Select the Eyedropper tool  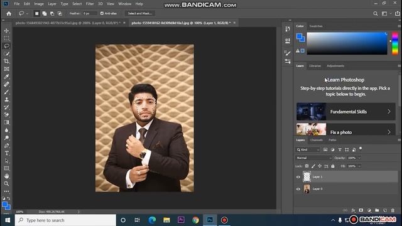point(7,77)
